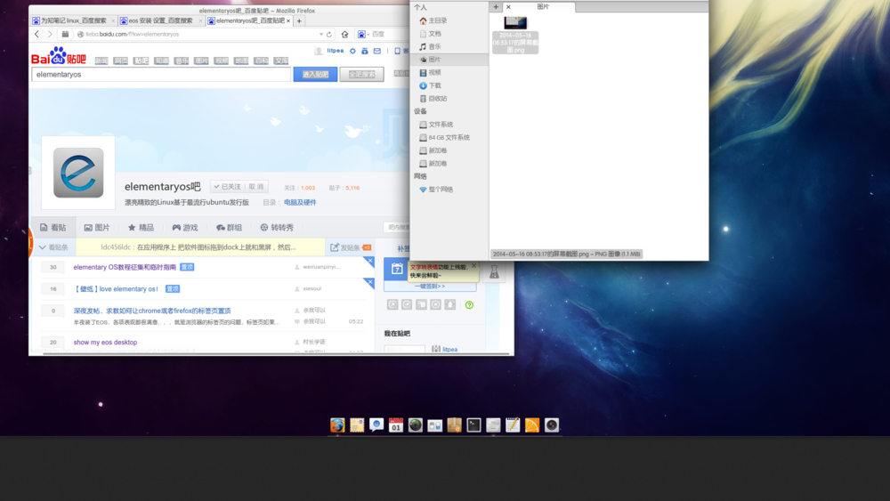The height and width of the screenshot is (501, 890).
Task: Open the elementary OS教程征集 post
Action: tap(125, 267)
